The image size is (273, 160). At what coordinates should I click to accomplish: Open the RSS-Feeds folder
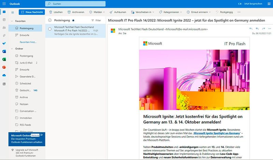click(x=25, y=125)
